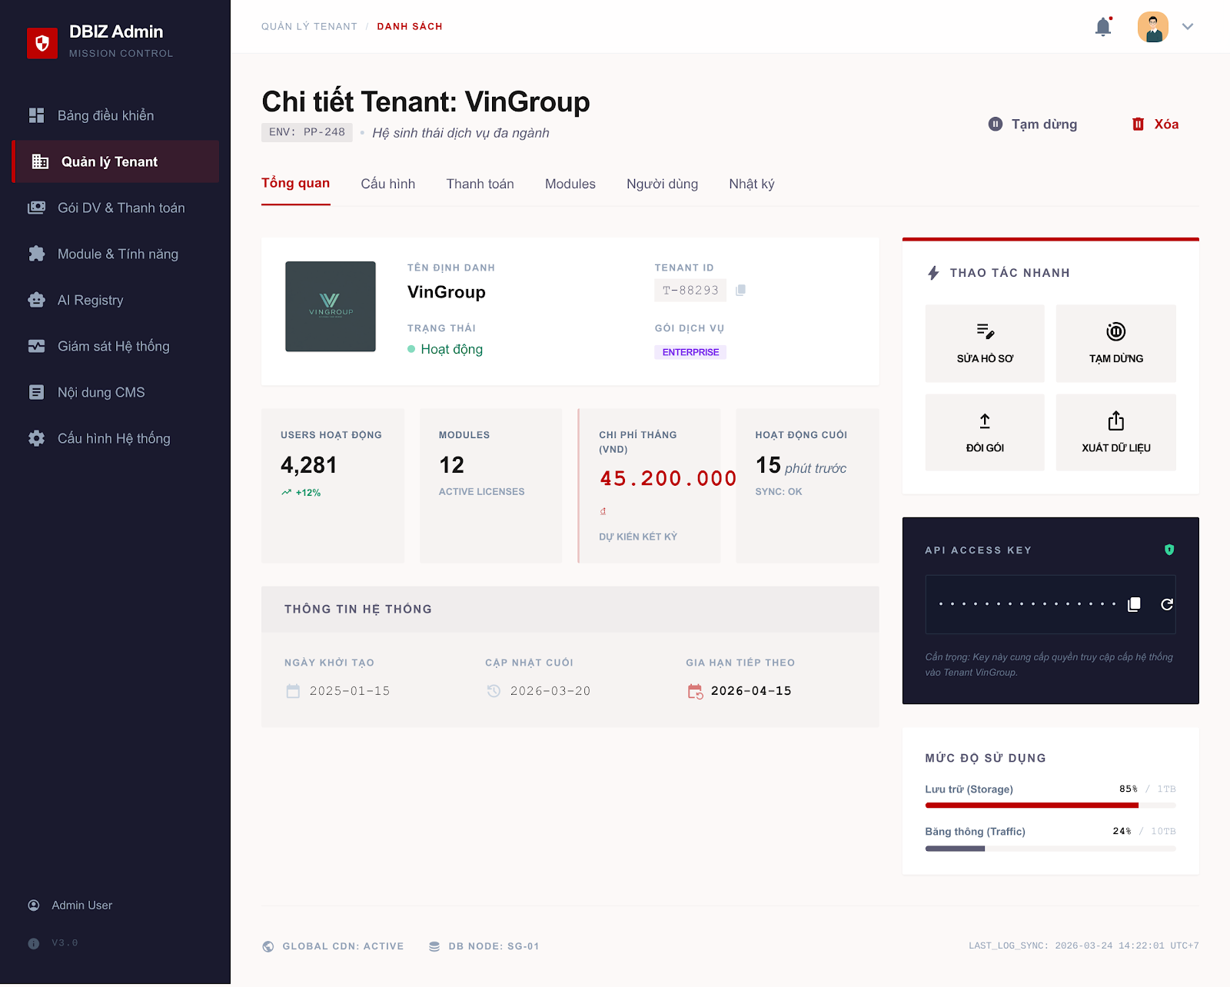Switch to Cấu hình tab
The width and height of the screenshot is (1230, 987).
click(388, 184)
